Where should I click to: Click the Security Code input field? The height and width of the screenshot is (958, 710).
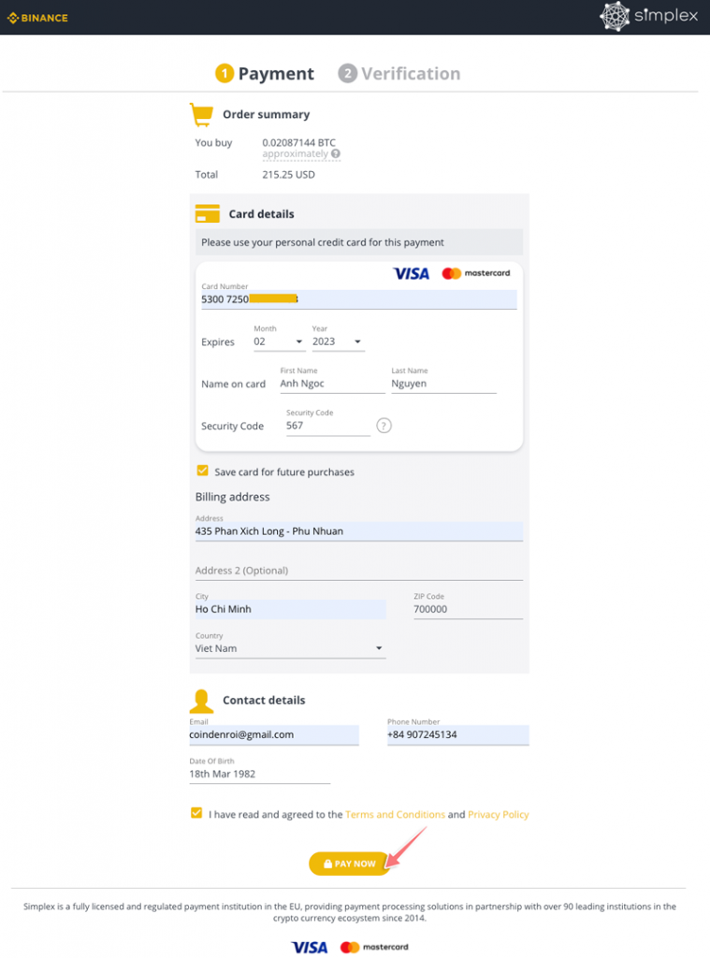point(327,426)
